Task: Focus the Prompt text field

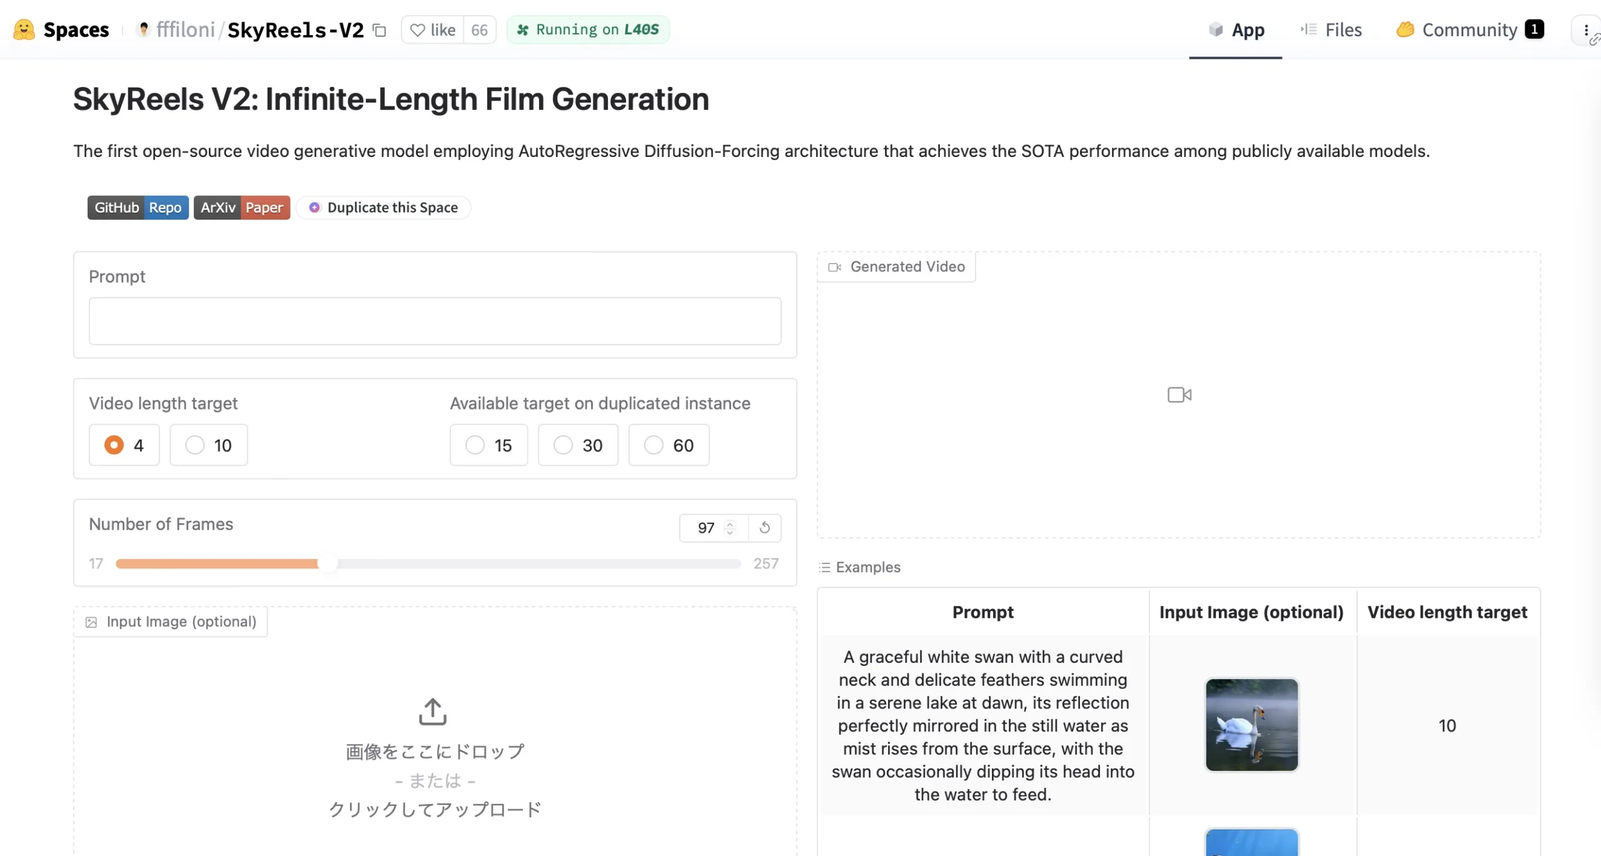Action: (x=435, y=321)
